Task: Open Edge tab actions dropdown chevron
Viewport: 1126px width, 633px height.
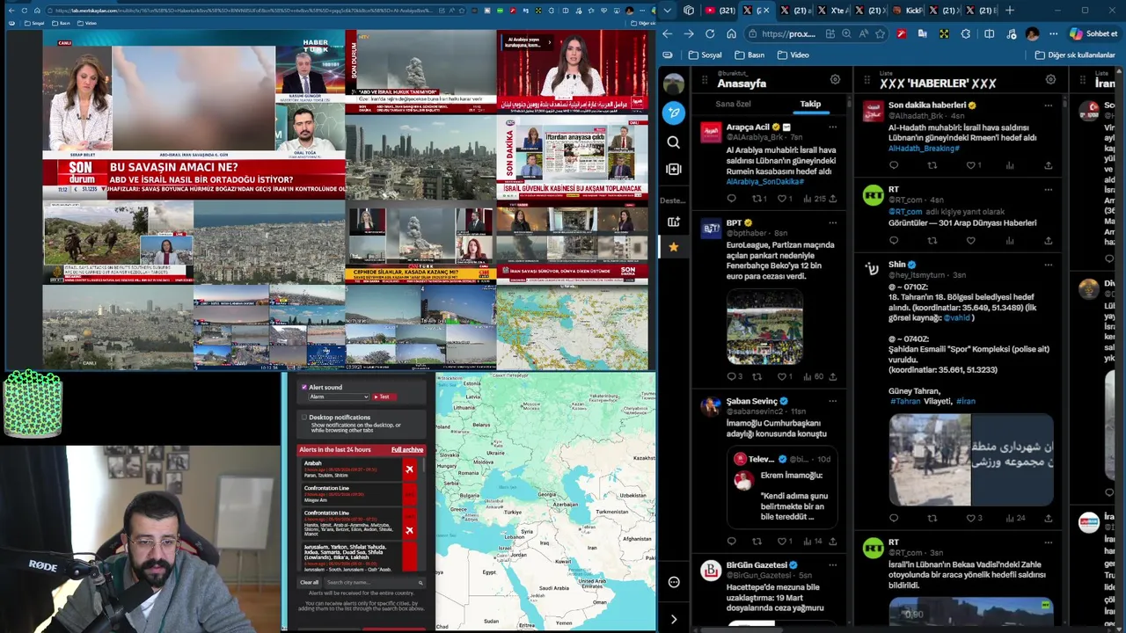Action: (668, 11)
